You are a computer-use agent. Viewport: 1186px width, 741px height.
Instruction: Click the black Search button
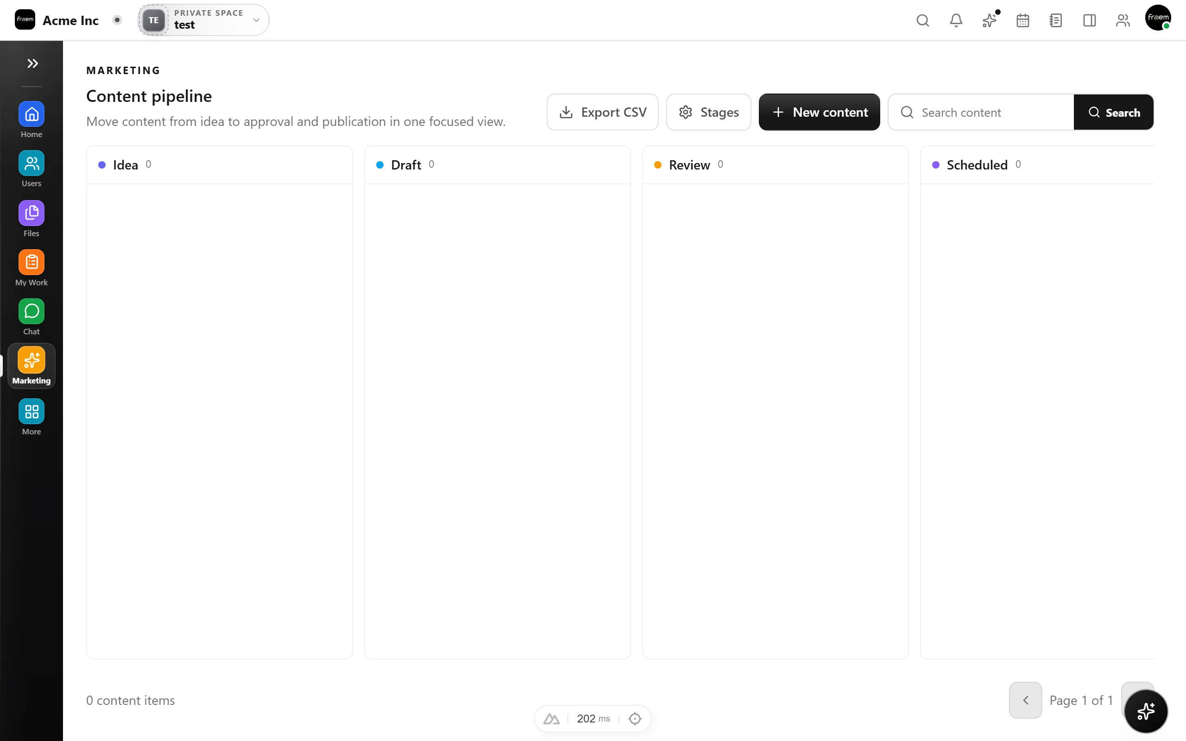tap(1113, 112)
